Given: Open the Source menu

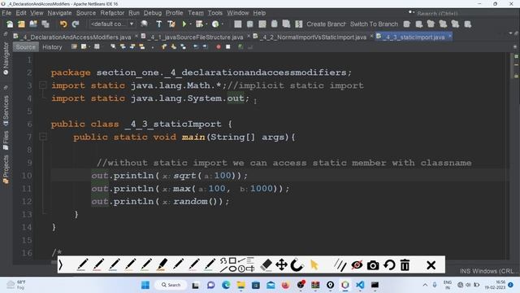Looking at the screenshot, I should click(86, 13).
